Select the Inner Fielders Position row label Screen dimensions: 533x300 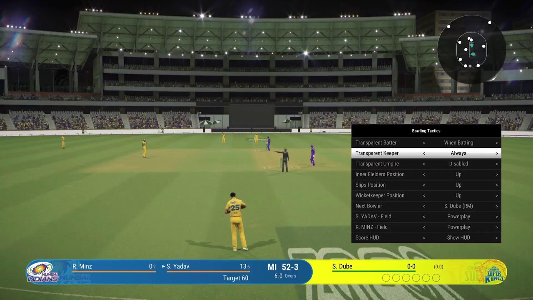380,174
